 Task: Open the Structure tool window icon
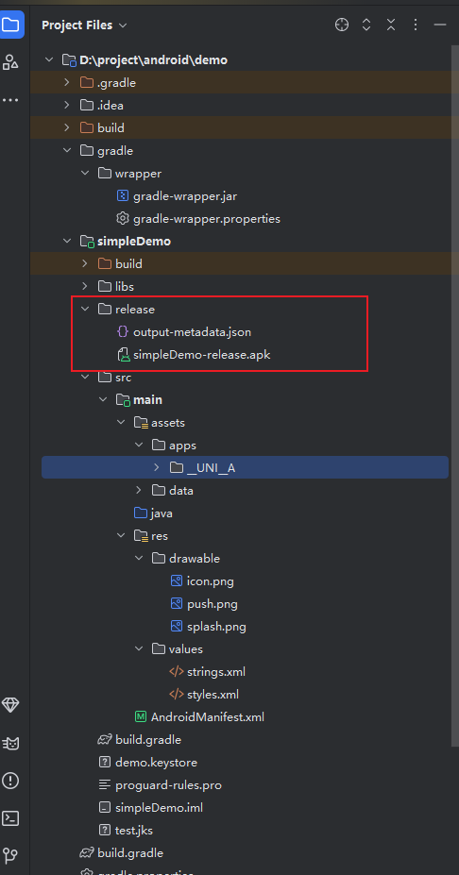tap(10, 62)
